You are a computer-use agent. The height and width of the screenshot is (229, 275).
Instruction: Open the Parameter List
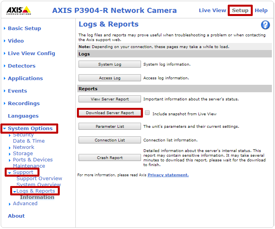pyautogui.click(x=109, y=126)
